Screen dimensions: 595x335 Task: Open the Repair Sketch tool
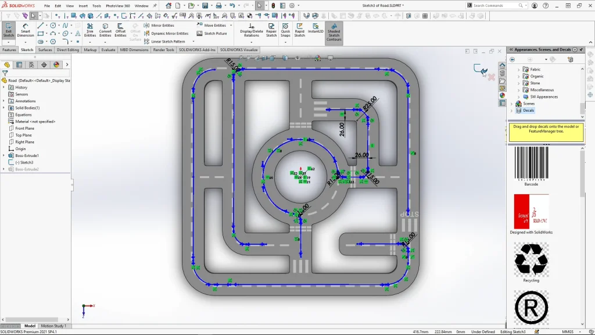click(x=271, y=30)
